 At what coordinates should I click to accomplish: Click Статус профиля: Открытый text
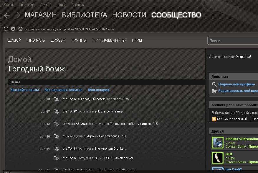point(230,57)
